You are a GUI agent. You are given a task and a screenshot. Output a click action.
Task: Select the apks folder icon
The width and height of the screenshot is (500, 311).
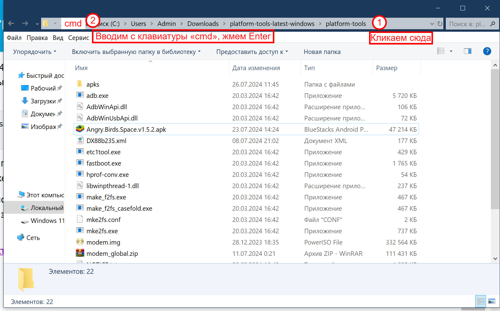click(80, 84)
